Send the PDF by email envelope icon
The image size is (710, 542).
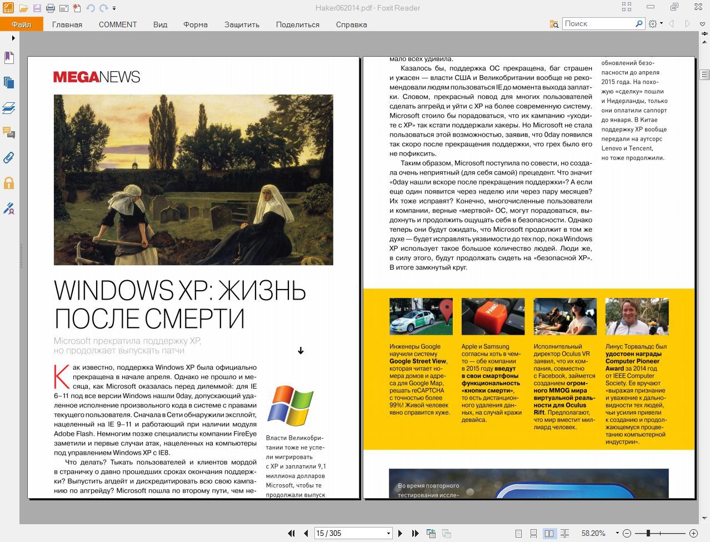(63, 8)
